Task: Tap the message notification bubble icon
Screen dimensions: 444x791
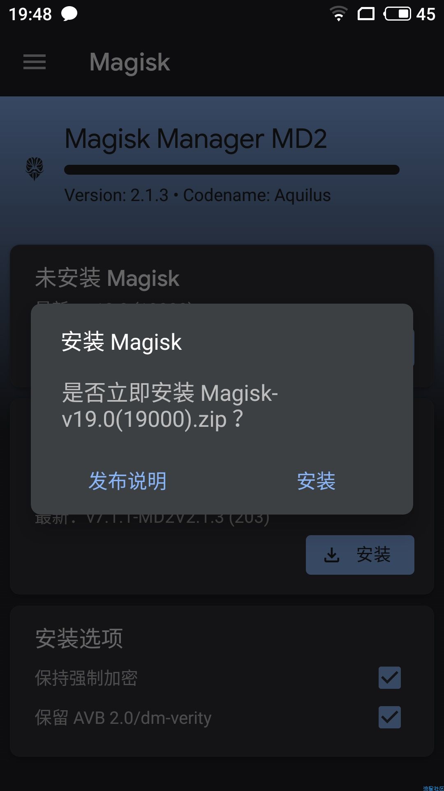Action: (69, 14)
